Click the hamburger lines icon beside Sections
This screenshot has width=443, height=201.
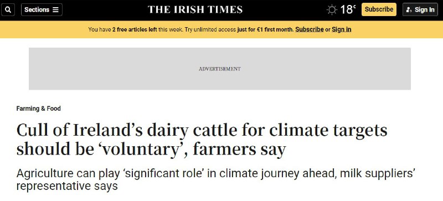[55, 9]
